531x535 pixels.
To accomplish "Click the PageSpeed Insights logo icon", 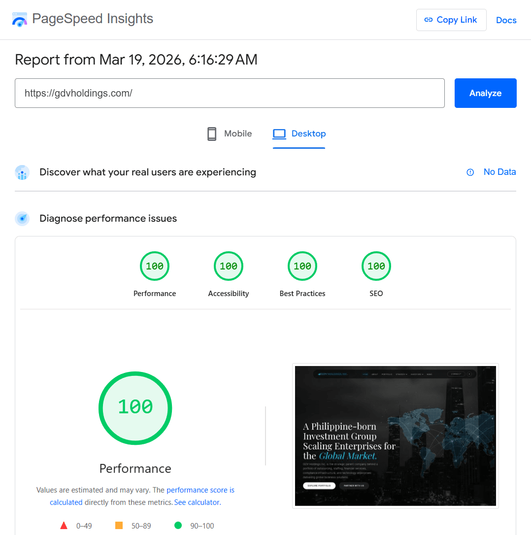I will click(20, 19).
